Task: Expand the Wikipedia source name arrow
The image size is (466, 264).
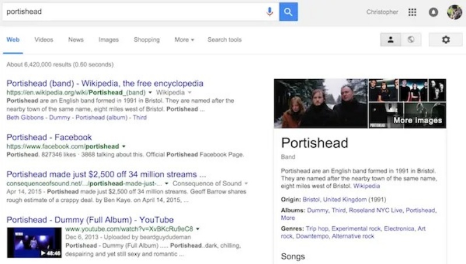Action: (190, 92)
